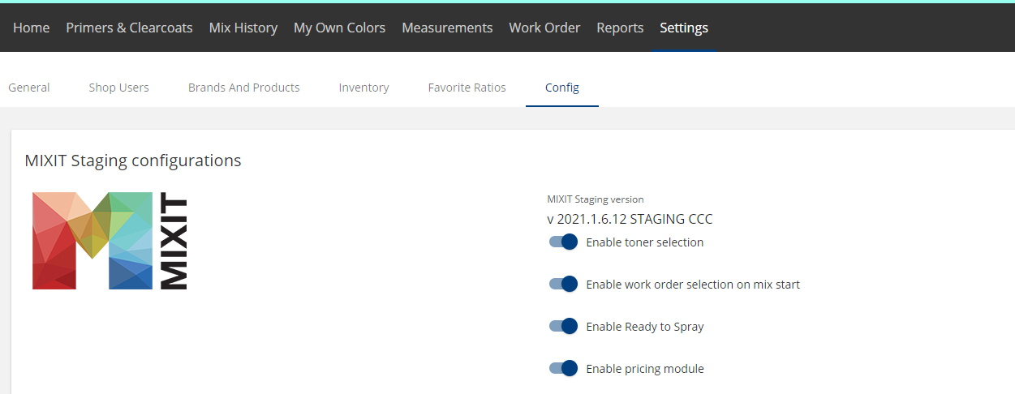Click the MIXIT colorful logo image

point(110,241)
